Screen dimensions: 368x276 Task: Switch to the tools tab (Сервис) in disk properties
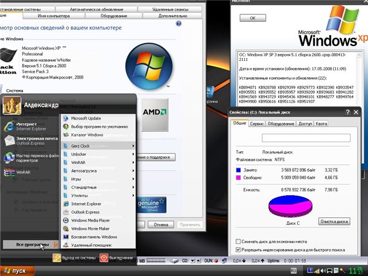(x=256, y=124)
